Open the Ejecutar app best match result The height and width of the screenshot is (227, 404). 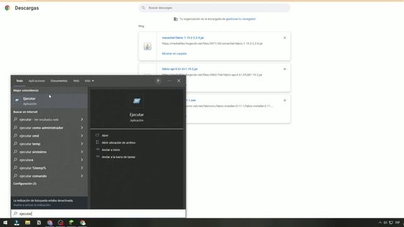[x=49, y=101]
